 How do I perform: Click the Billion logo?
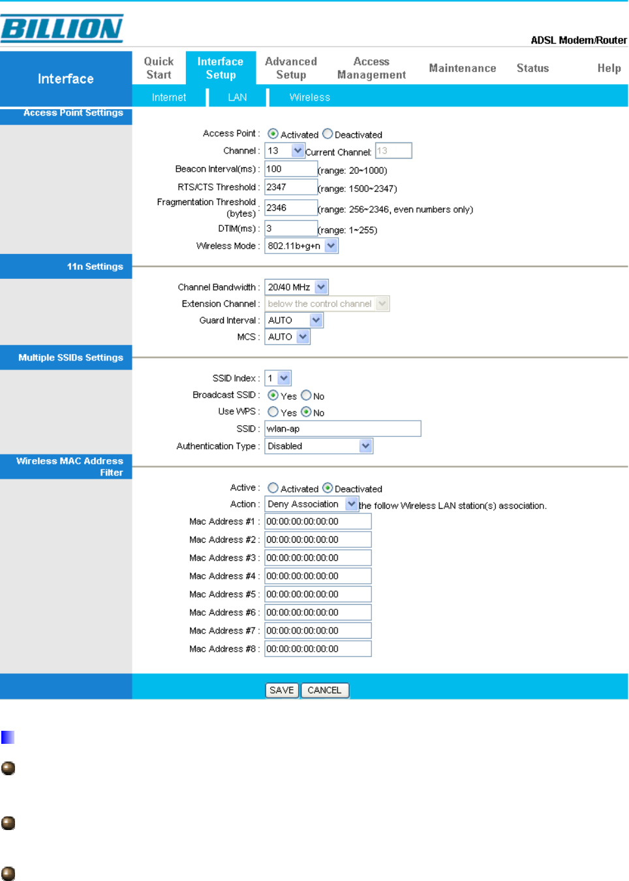pyautogui.click(x=62, y=29)
